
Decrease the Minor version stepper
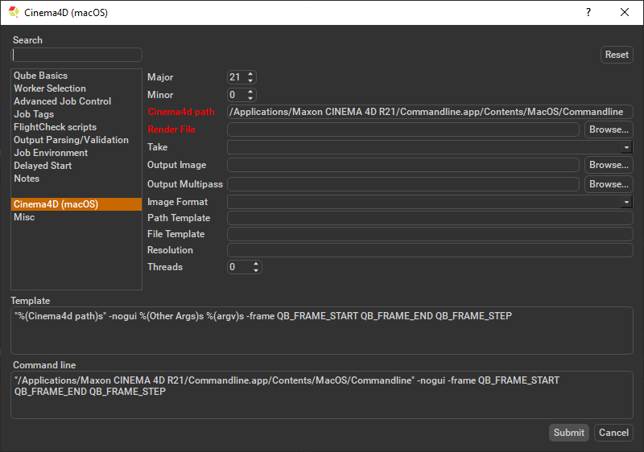(250, 98)
